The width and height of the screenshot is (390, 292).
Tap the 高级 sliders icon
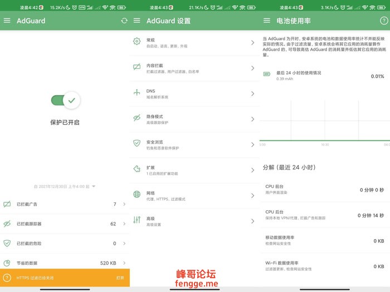(137, 220)
